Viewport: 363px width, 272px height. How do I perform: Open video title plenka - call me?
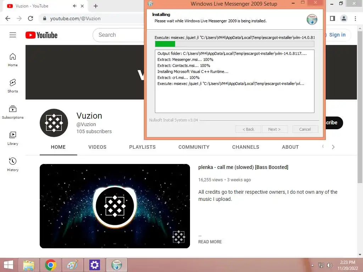coord(243,167)
